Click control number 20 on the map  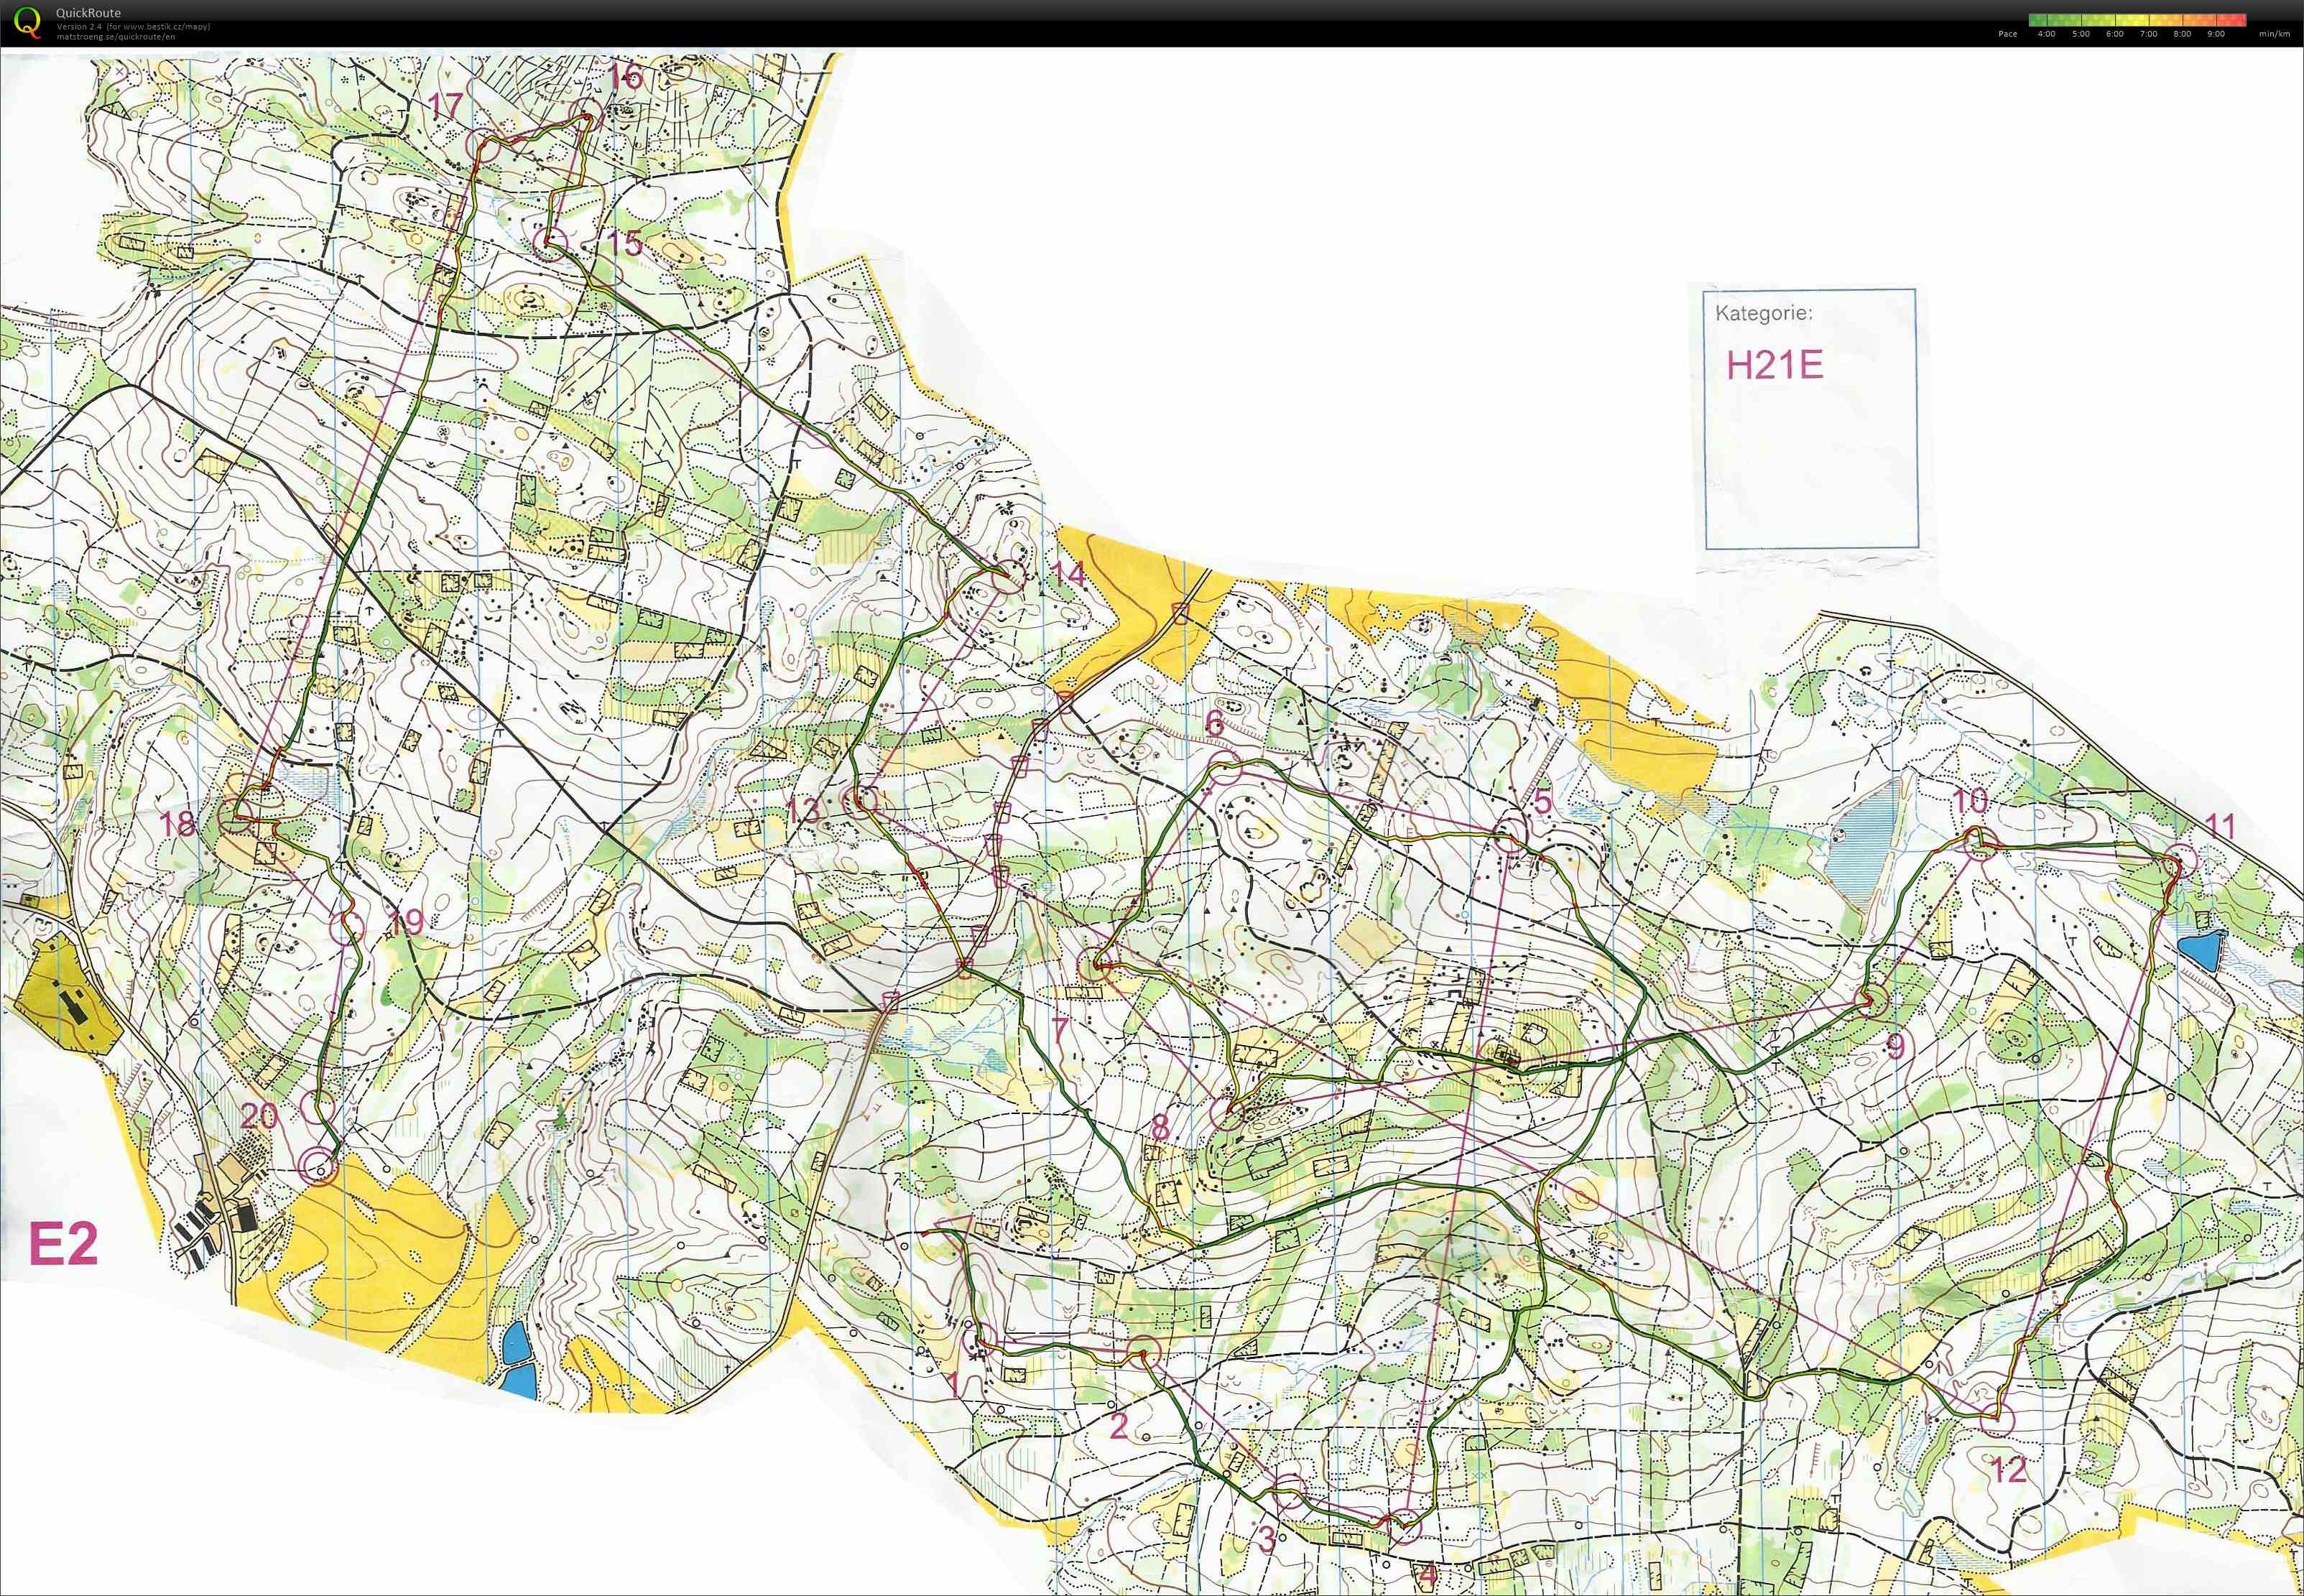(x=258, y=1117)
